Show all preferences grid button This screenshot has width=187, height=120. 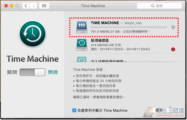click(x=44, y=6)
